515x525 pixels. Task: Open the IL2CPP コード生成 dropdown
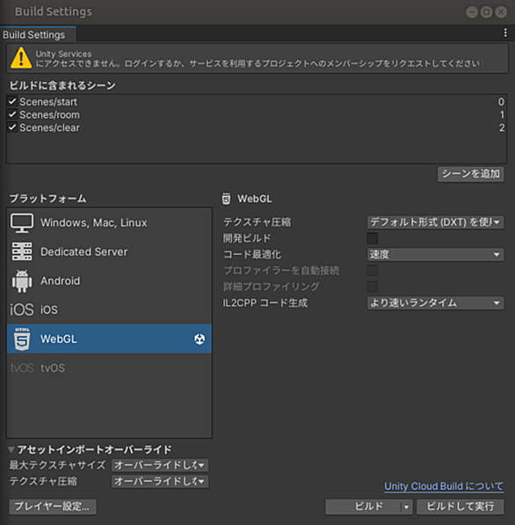pyautogui.click(x=435, y=303)
